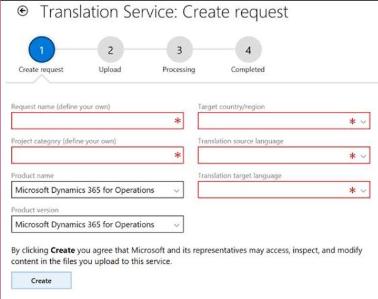Click the back arrow beside the page title
Viewport: 378px width, 299px height.
tap(23, 13)
